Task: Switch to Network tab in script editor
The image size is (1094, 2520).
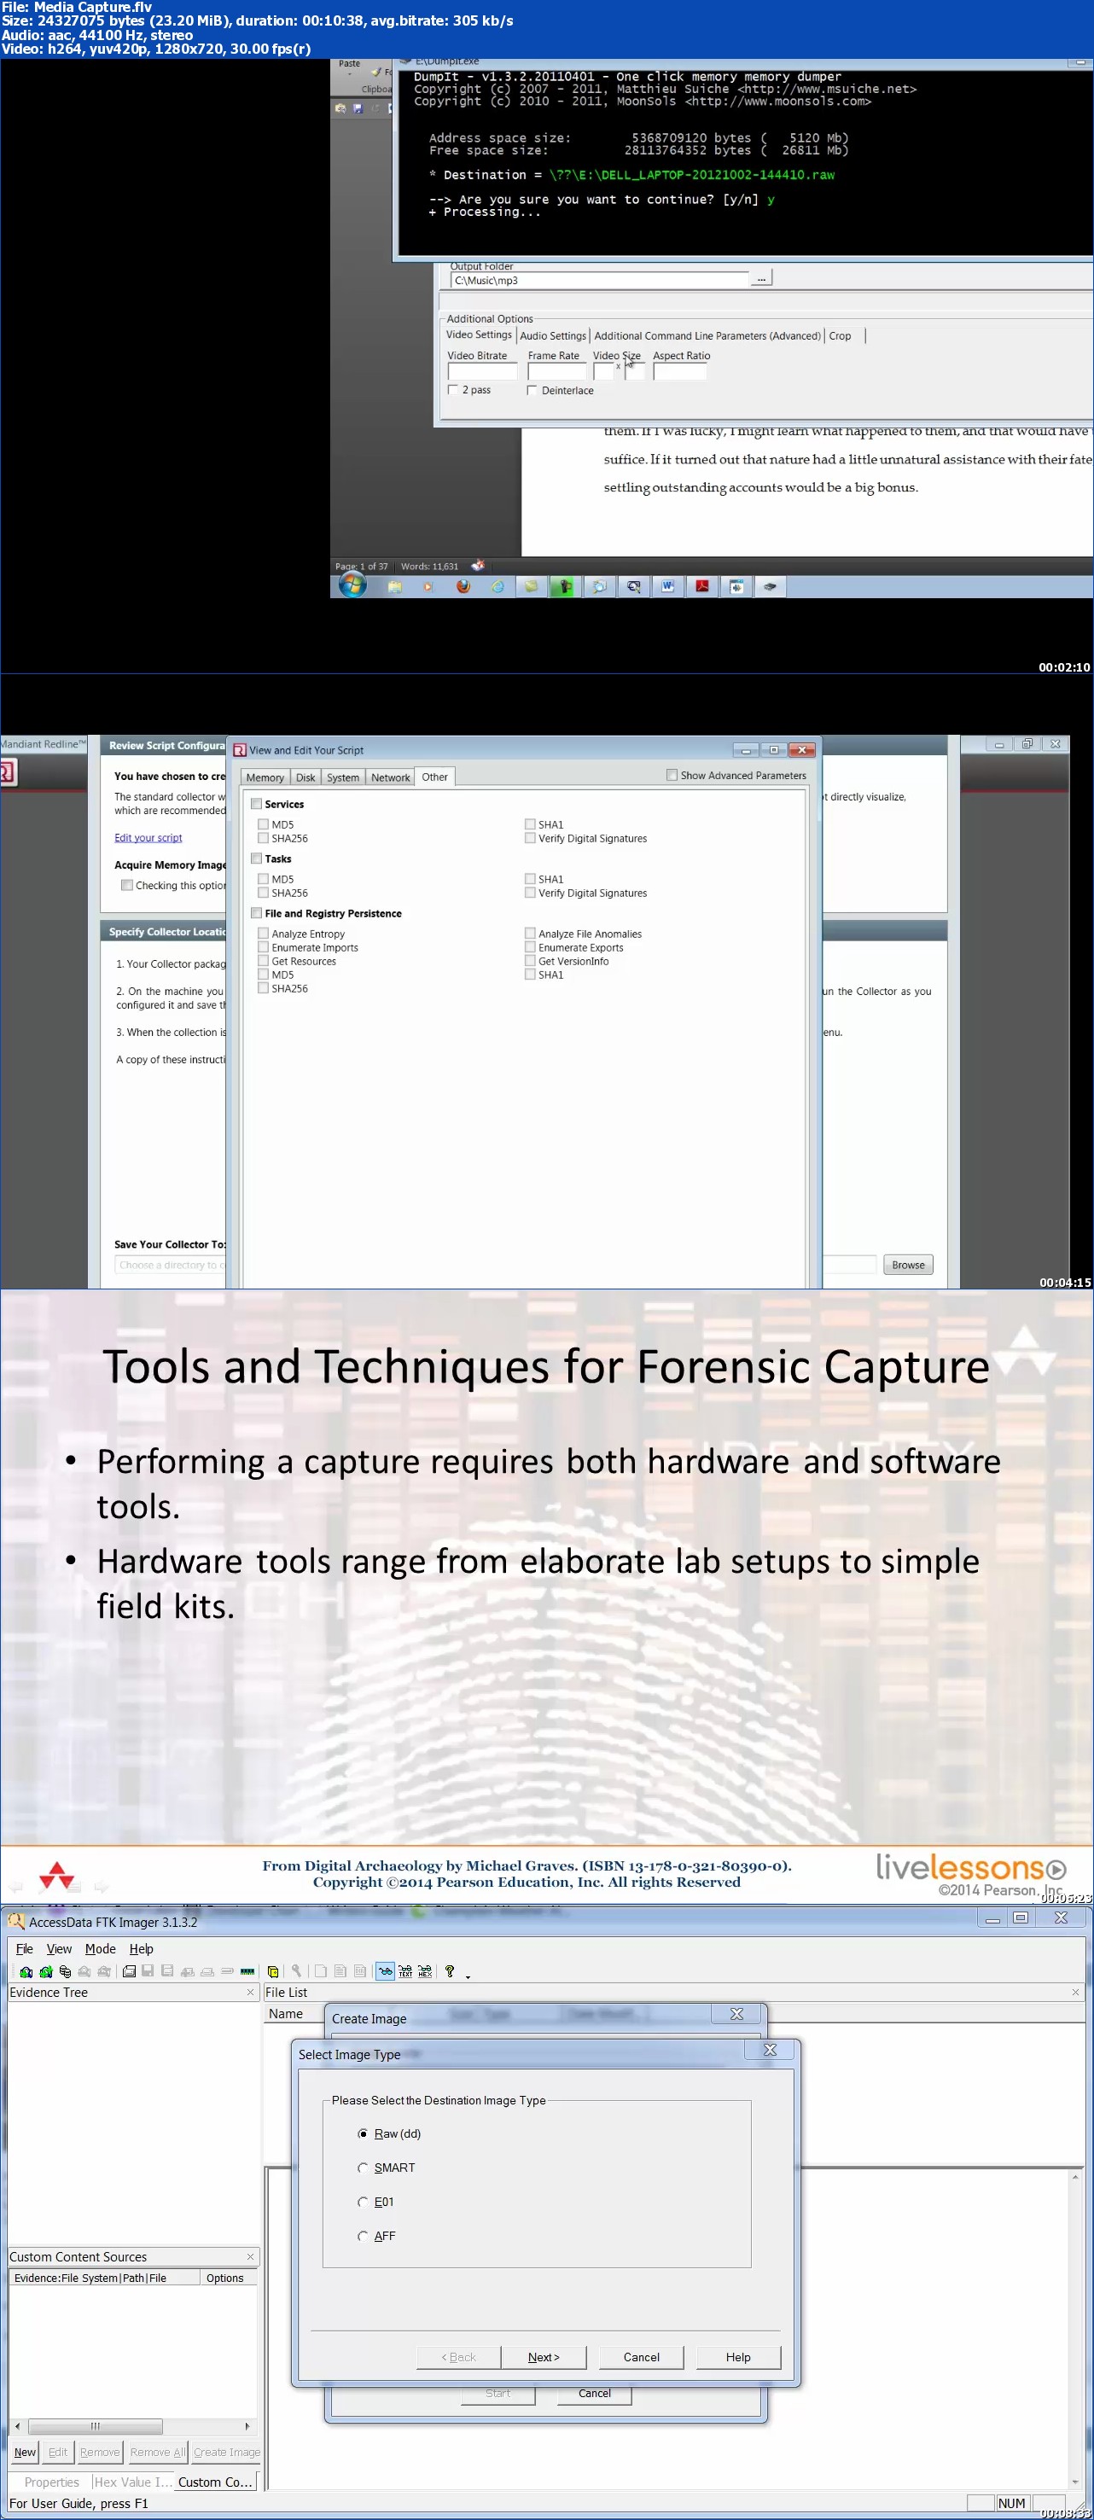Action: pyautogui.click(x=391, y=777)
